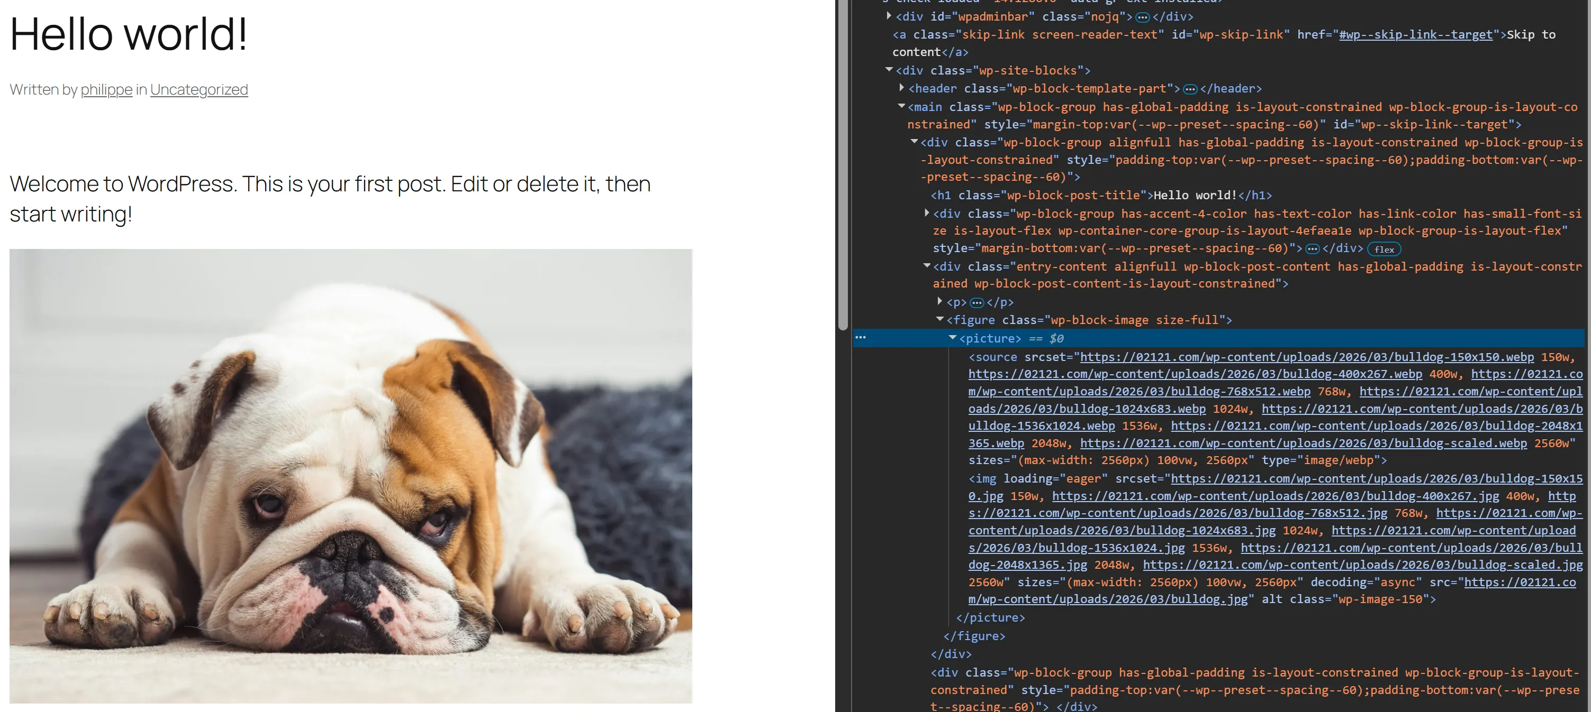Select the closing figure tag row
The height and width of the screenshot is (712, 1591).
pos(974,635)
